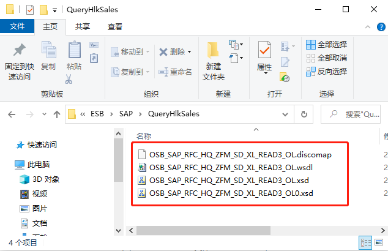Click the Edit icon in ribbon
The height and width of the screenshot is (251, 388).
pyautogui.click(x=285, y=62)
